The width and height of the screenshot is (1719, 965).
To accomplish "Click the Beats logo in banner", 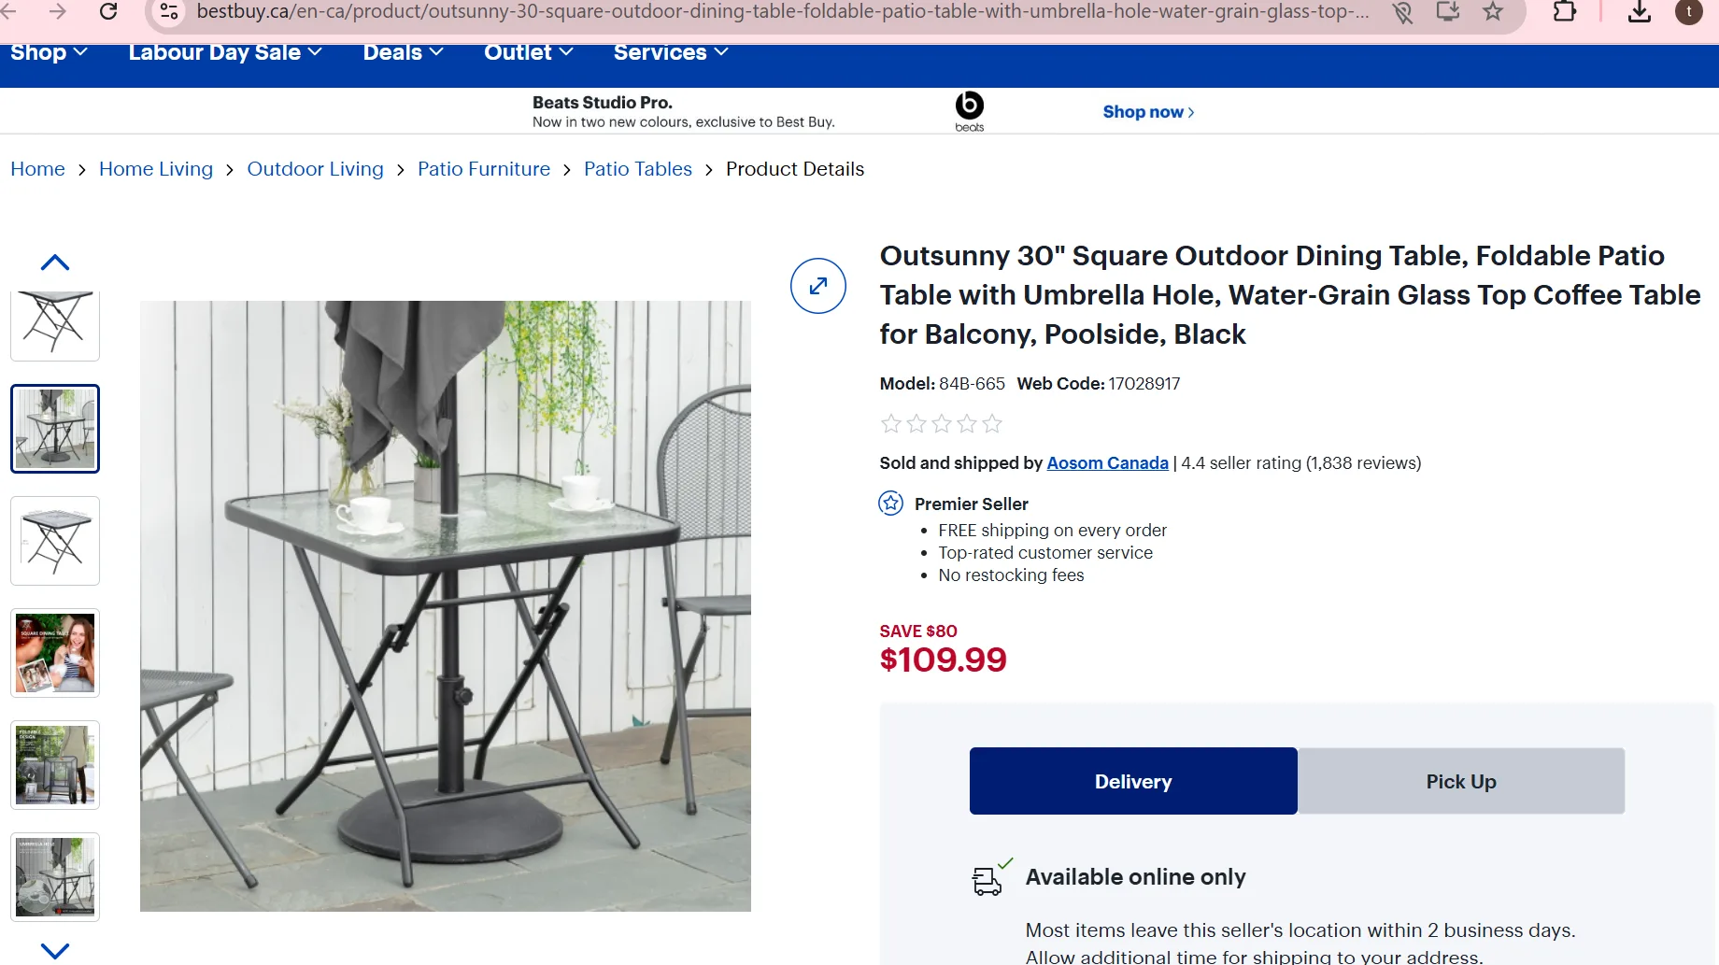I will 970,111.
